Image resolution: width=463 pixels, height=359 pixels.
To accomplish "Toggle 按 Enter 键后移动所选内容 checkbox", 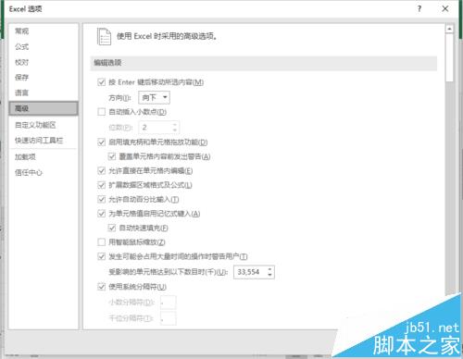I will 101,82.
